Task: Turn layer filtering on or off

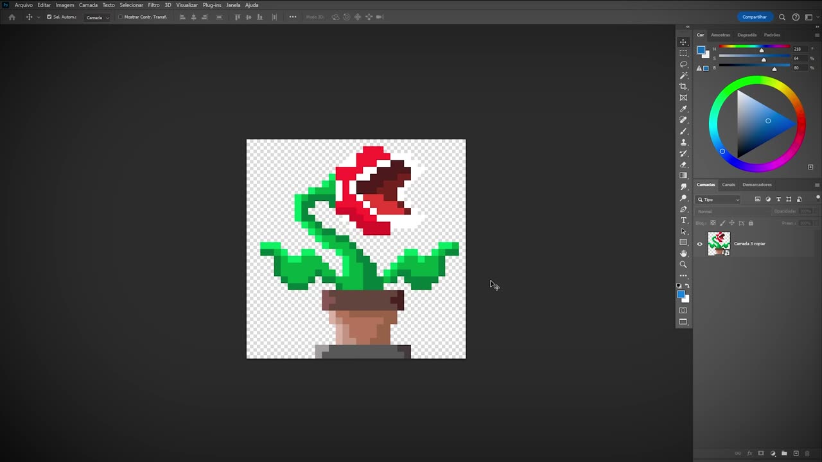Action: click(818, 198)
